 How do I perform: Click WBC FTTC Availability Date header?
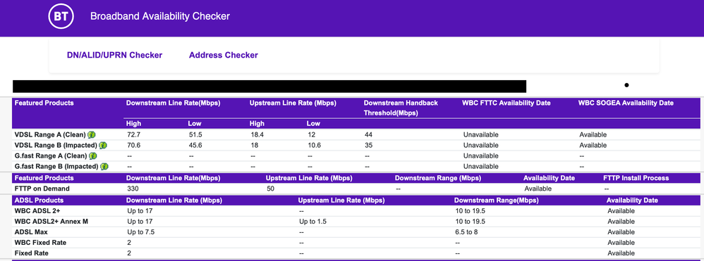[x=506, y=103]
